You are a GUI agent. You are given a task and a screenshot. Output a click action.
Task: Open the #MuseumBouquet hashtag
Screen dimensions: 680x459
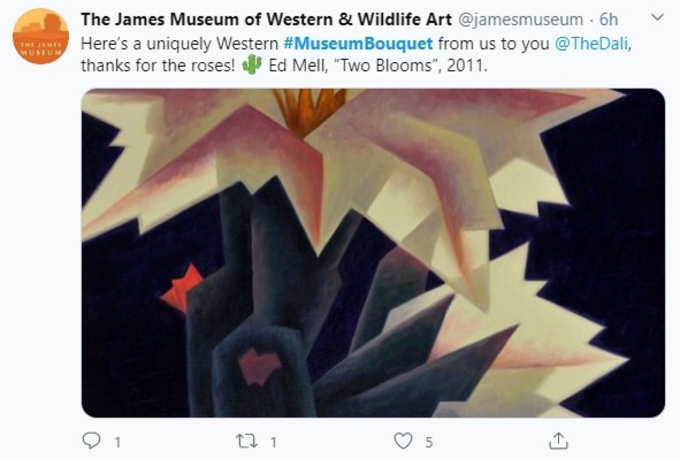(358, 43)
